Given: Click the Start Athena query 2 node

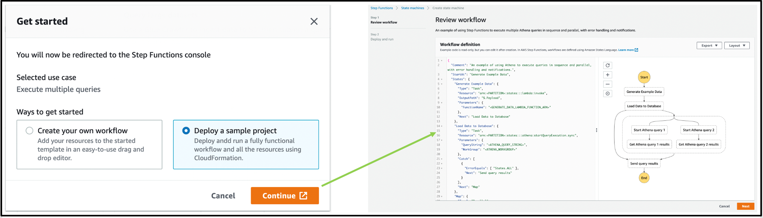Looking at the screenshot, I should click(x=698, y=130).
